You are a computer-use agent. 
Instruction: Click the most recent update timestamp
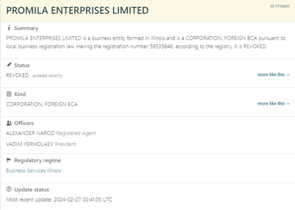tap(83, 200)
